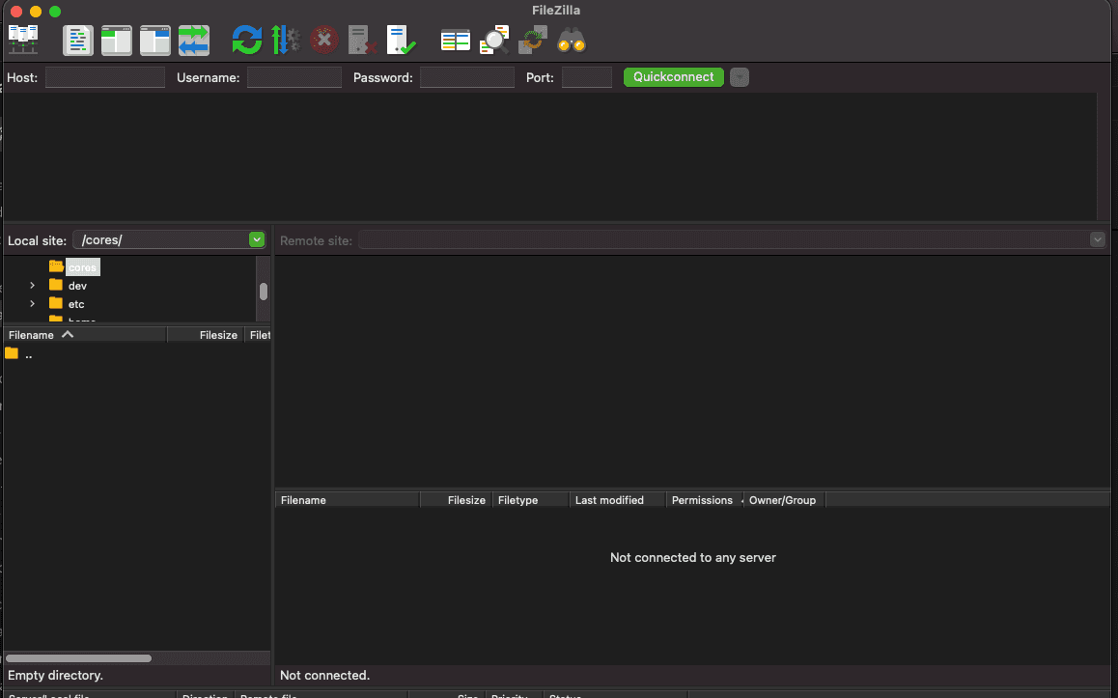Reconnect to the last used server
The image size is (1118, 698).
pos(401,40)
